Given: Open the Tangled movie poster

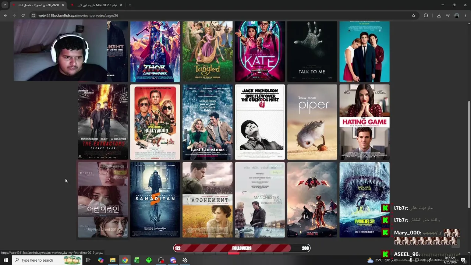Looking at the screenshot, I should pyautogui.click(x=208, y=52).
